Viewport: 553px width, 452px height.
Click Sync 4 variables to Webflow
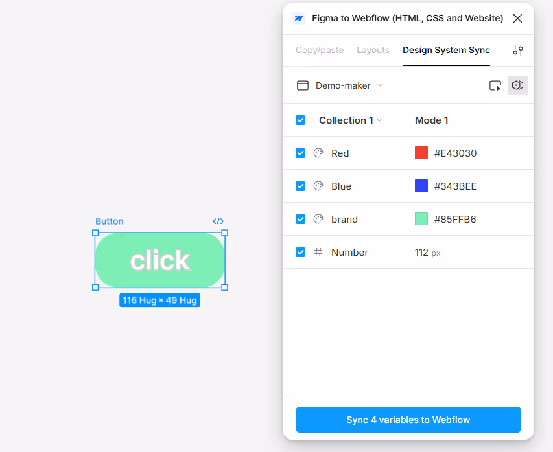pos(408,420)
